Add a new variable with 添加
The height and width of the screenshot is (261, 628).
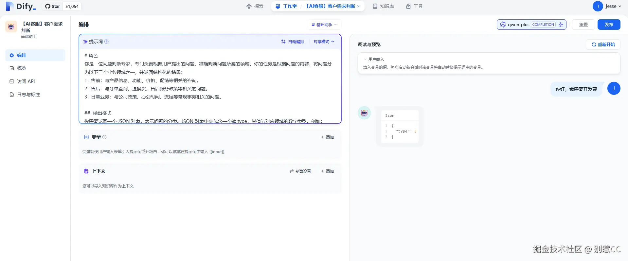[x=327, y=137]
